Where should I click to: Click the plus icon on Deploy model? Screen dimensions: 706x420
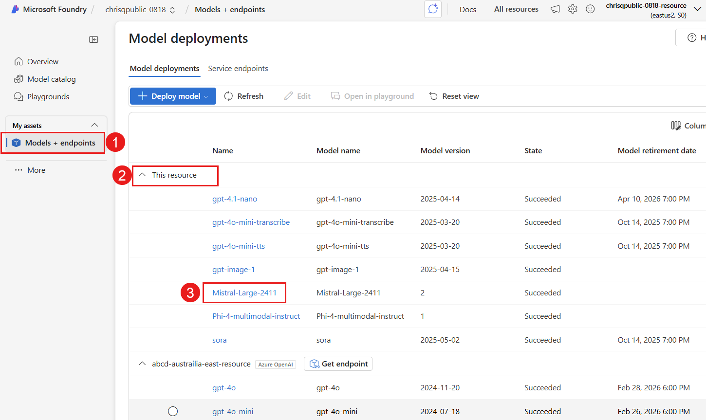click(x=143, y=96)
